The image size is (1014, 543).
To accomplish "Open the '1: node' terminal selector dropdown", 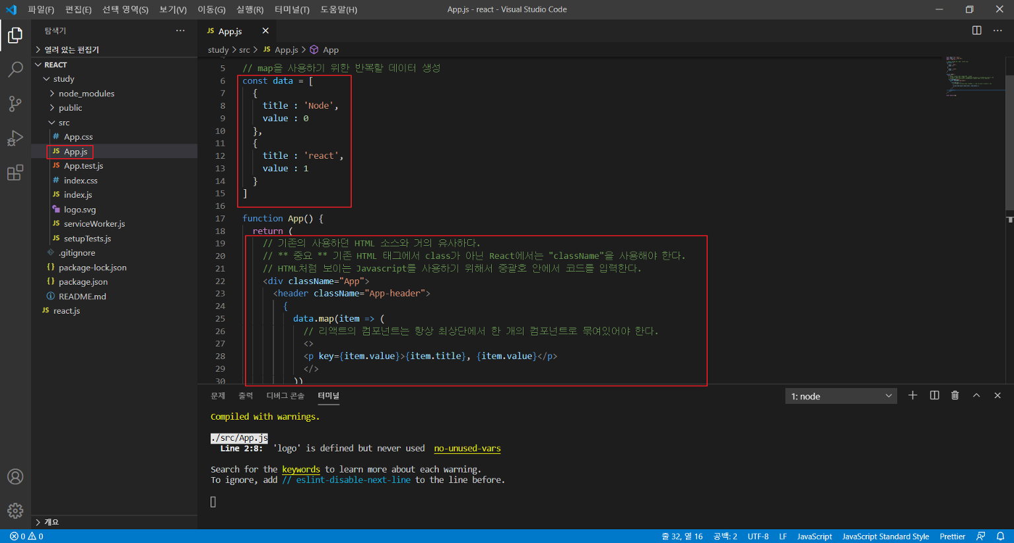I will point(841,396).
